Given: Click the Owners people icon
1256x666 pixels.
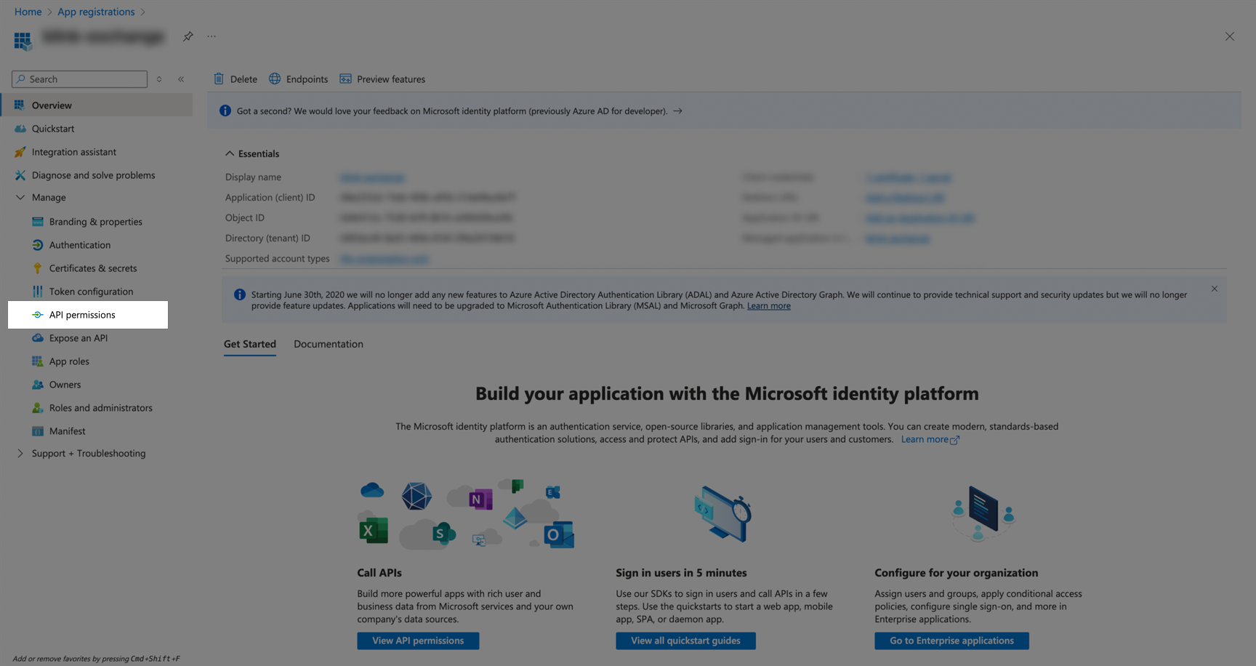Looking at the screenshot, I should coord(38,385).
